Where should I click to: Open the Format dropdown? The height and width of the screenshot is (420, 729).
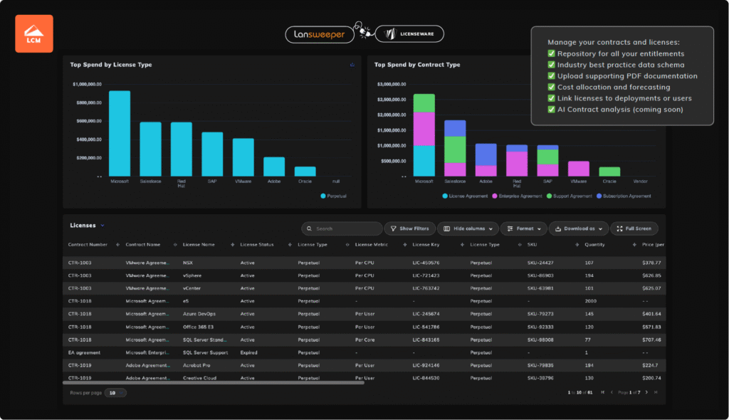(523, 229)
